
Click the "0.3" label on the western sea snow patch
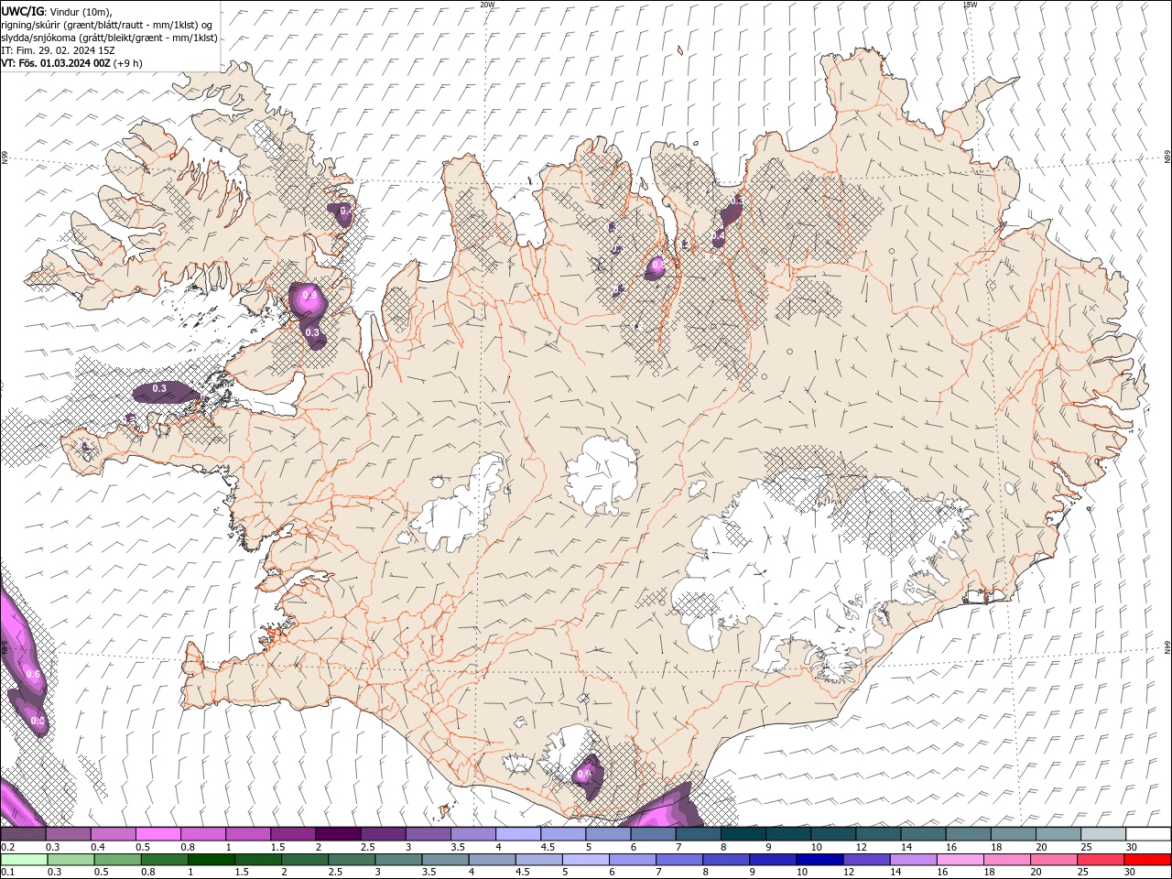pos(159,389)
